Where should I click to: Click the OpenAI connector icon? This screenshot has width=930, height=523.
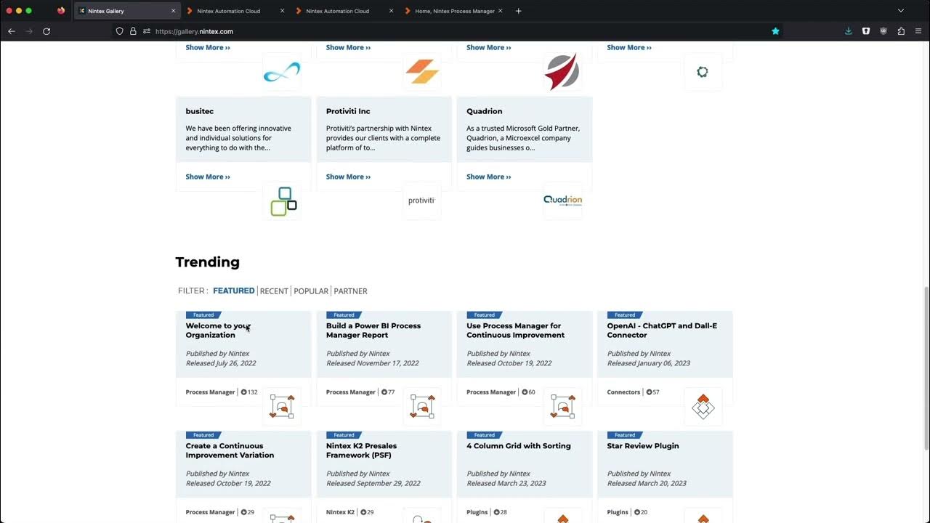pos(703,407)
